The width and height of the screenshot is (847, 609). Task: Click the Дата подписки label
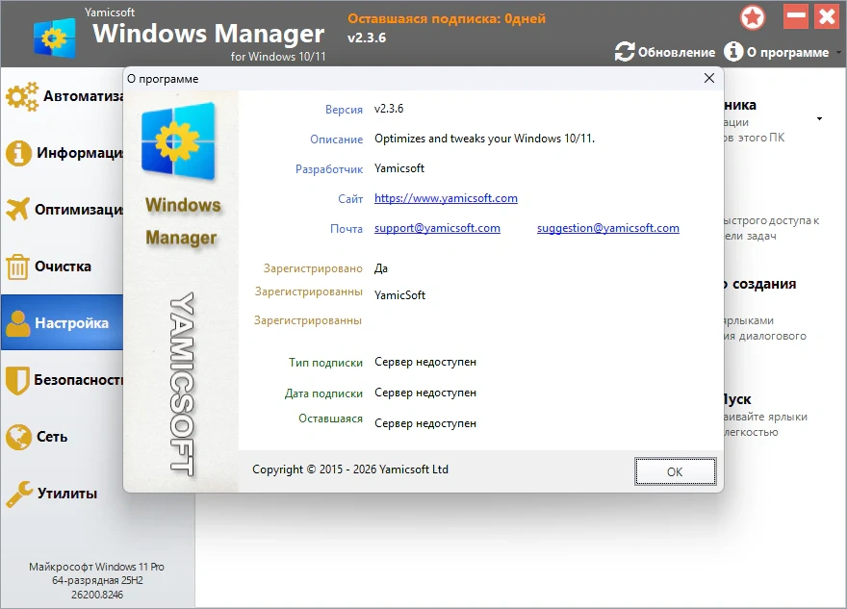point(323,393)
